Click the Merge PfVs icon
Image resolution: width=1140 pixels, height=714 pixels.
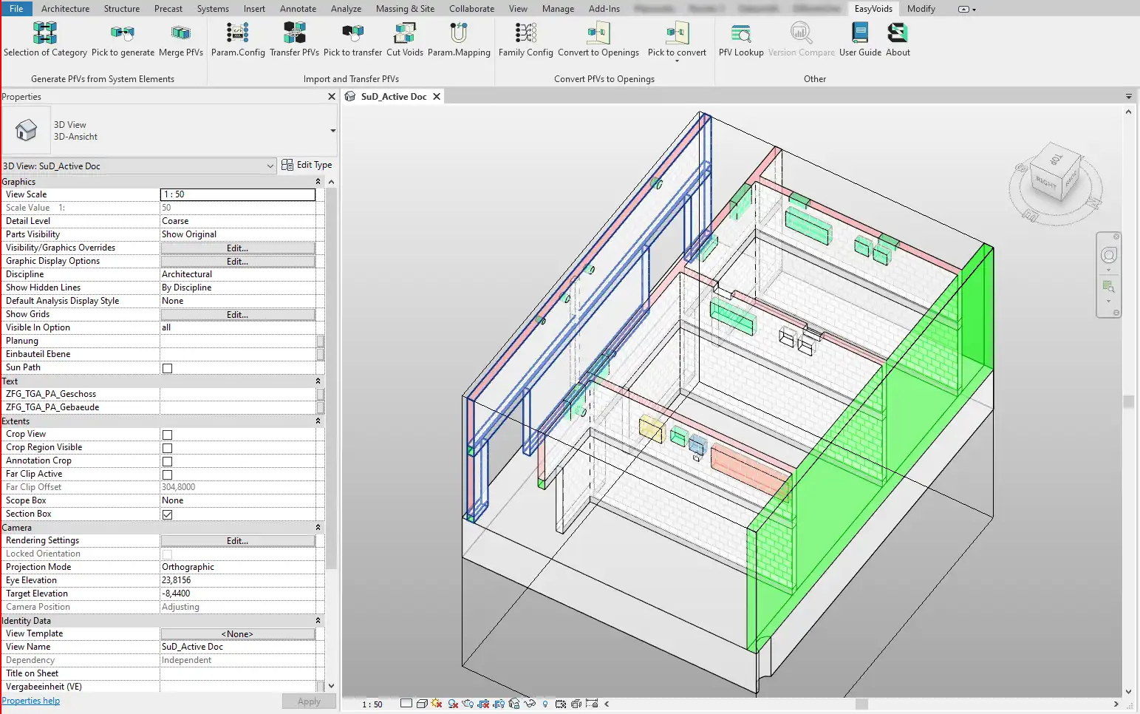point(180,33)
